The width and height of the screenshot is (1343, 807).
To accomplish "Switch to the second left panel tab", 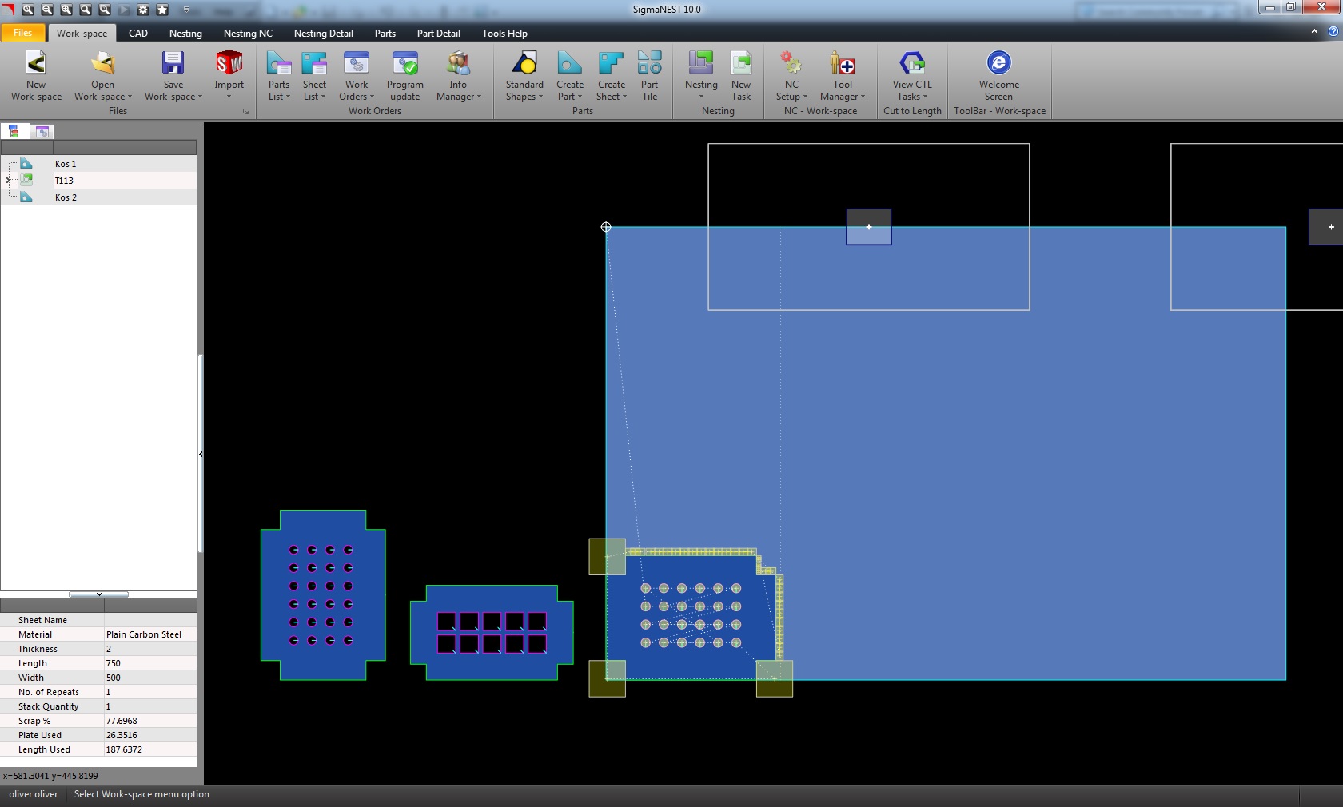I will tap(42, 131).
